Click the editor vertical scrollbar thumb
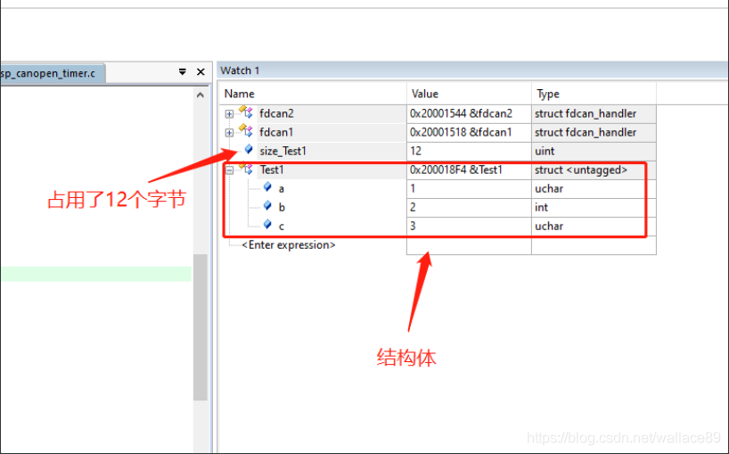 point(201,327)
